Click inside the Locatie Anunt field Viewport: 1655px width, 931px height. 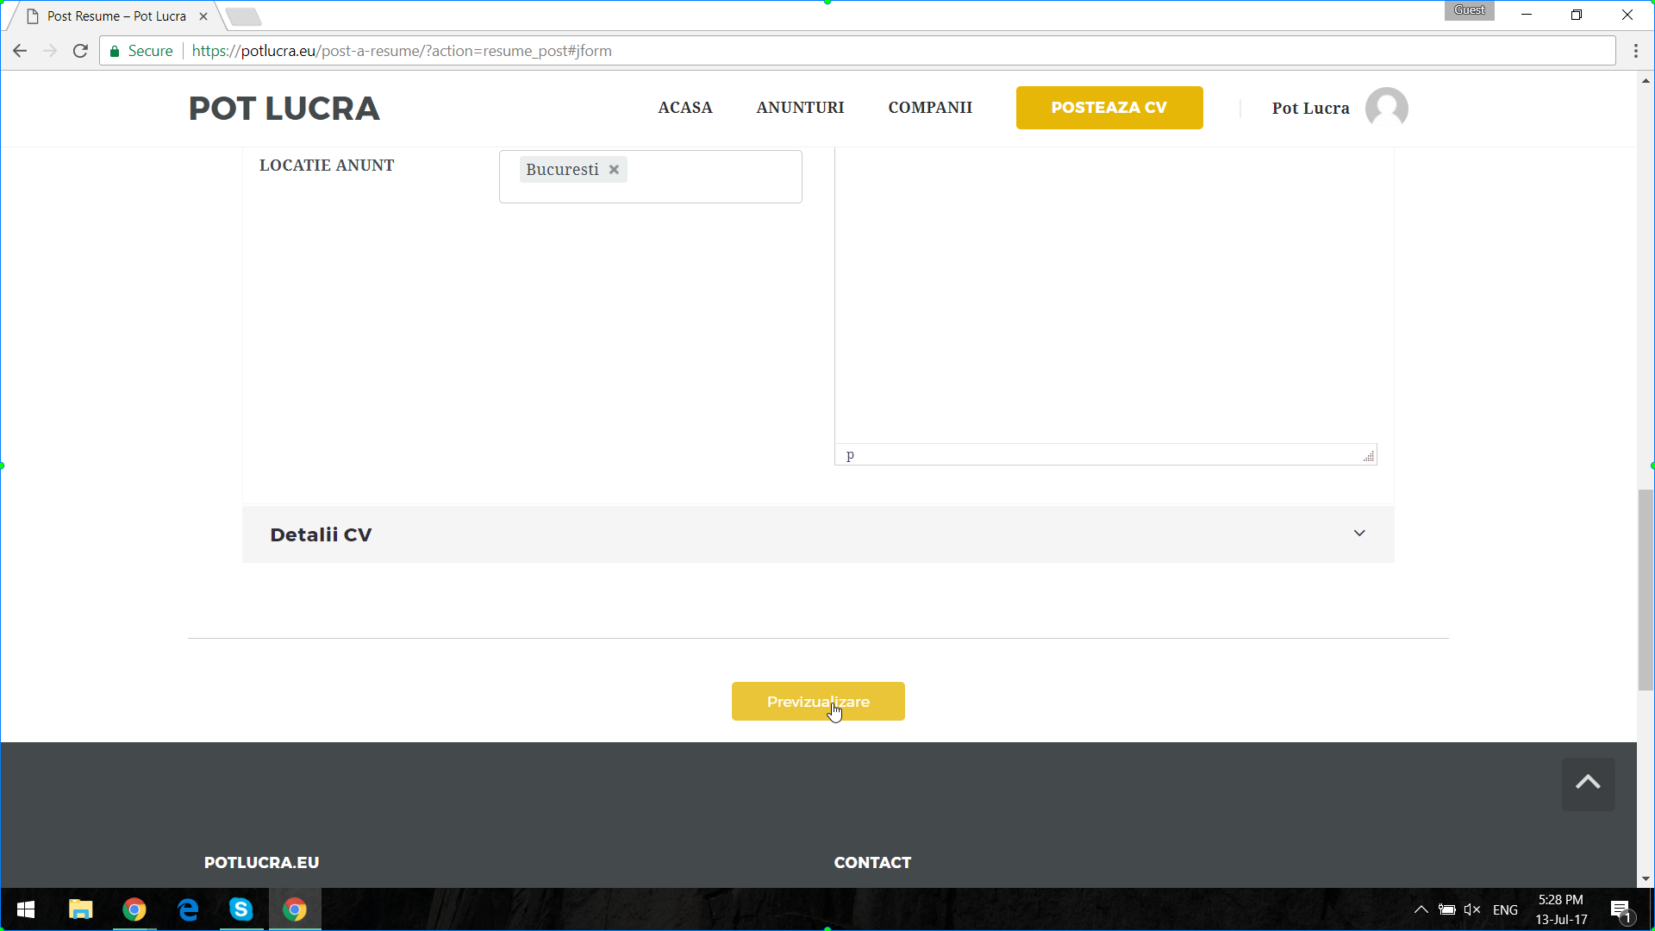tap(715, 177)
